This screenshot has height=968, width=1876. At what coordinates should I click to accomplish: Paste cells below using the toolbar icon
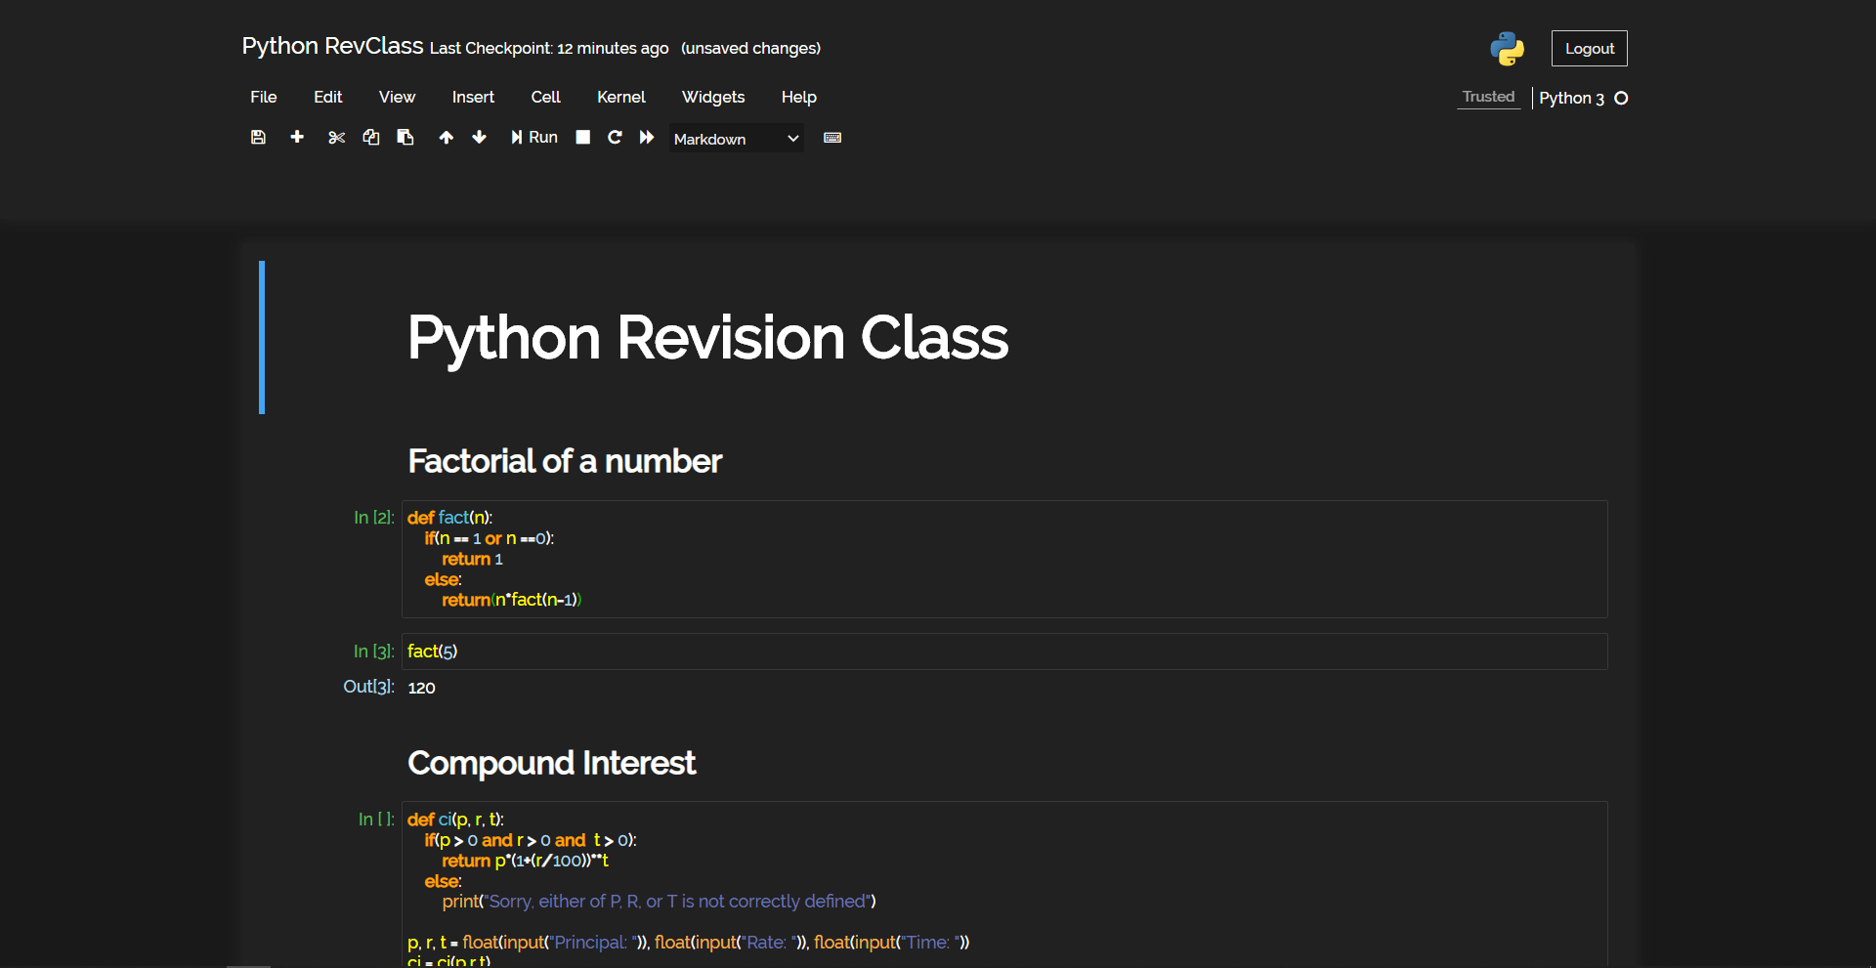(x=405, y=138)
